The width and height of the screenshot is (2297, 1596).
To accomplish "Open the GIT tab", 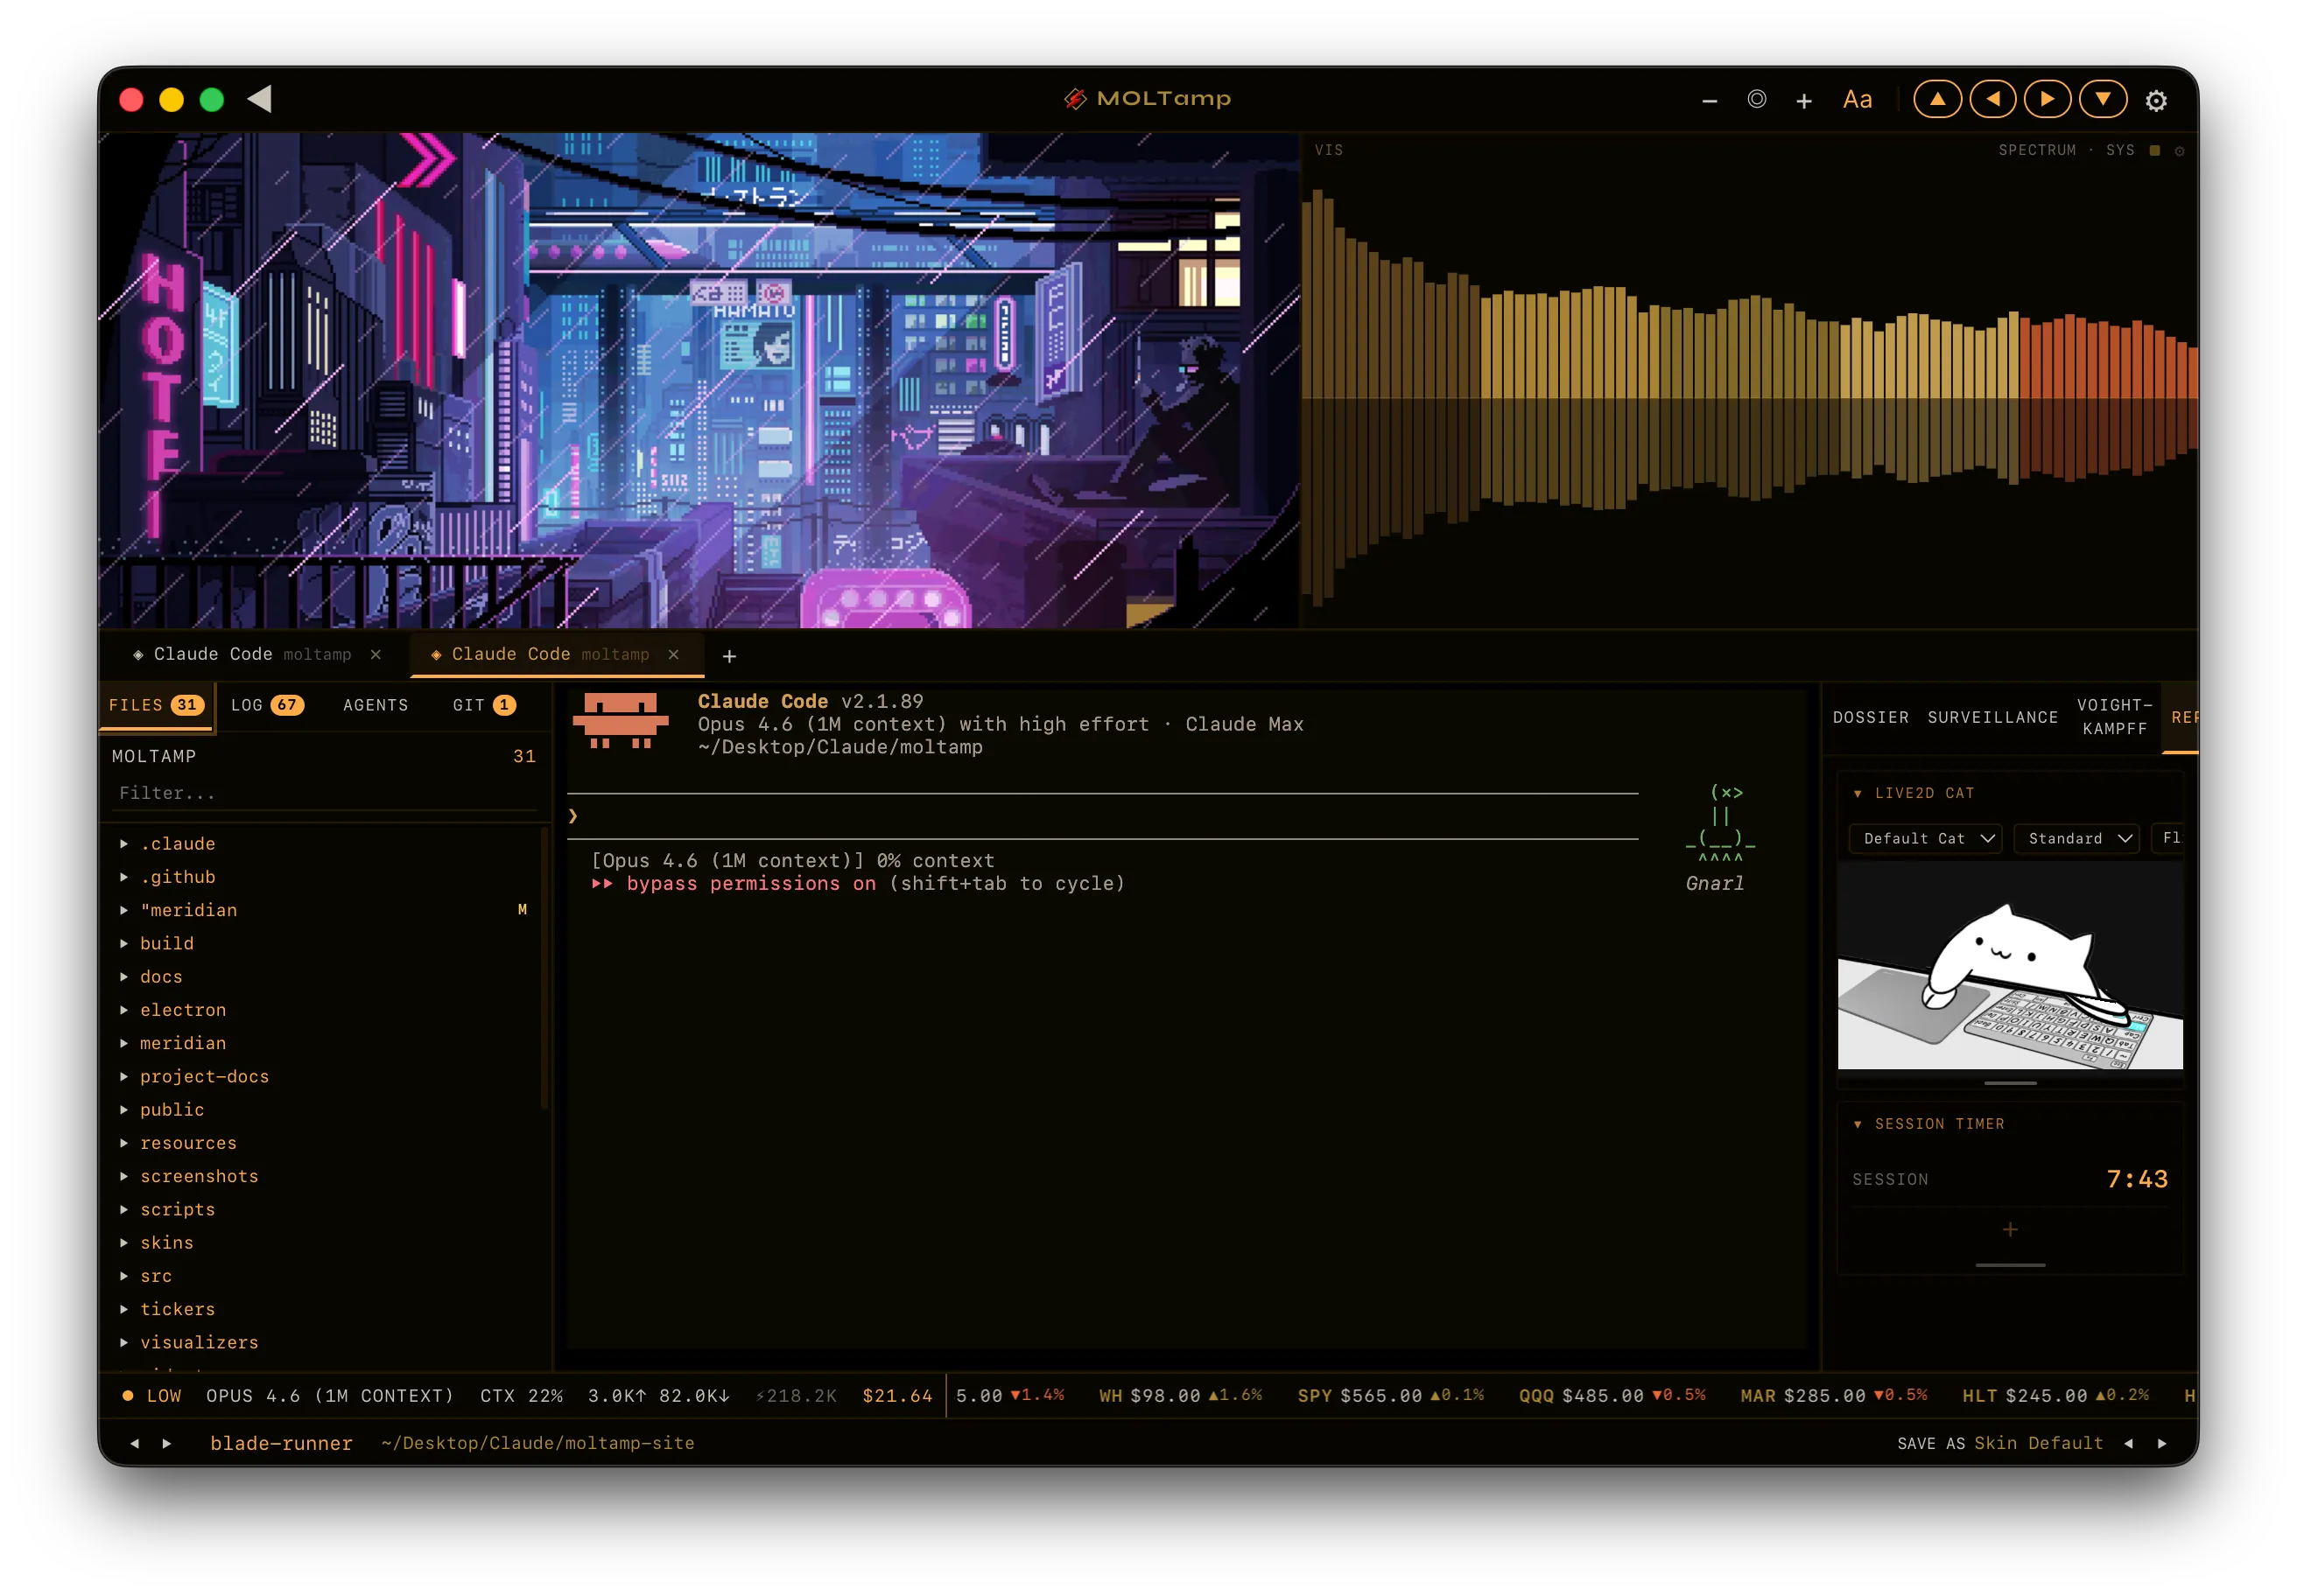I will tap(484, 705).
